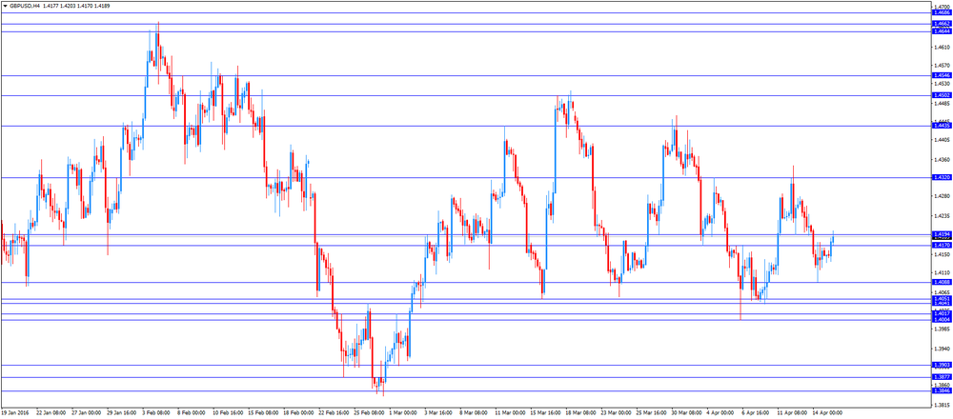The width and height of the screenshot is (953, 419).
Task: Select the 1.3846 level price label
Action: point(941,391)
